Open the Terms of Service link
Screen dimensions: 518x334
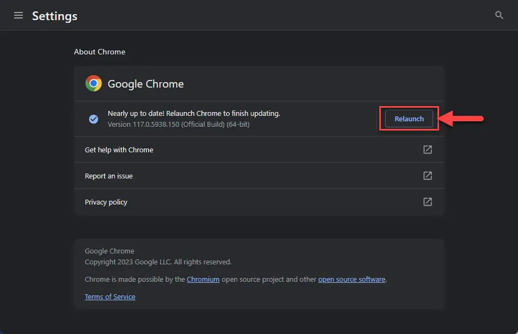tap(110, 296)
